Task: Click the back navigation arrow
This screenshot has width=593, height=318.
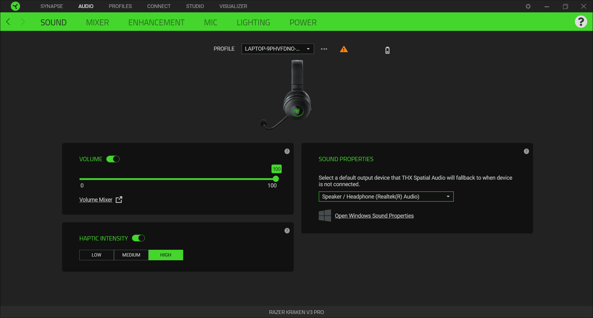Action: click(8, 22)
